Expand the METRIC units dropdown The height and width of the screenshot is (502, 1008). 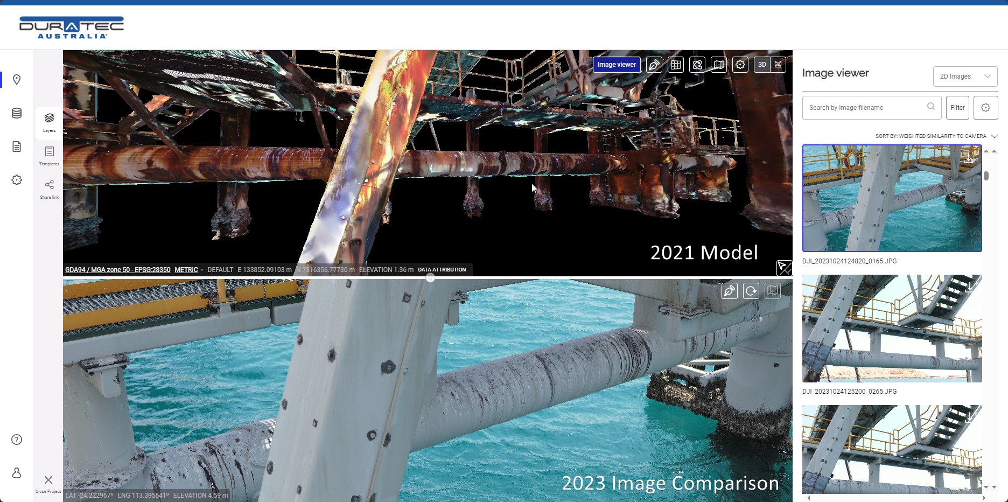[x=189, y=270]
